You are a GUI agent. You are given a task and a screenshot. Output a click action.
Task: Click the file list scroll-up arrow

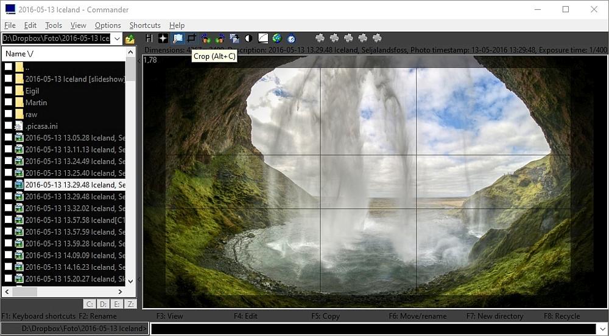[130, 52]
